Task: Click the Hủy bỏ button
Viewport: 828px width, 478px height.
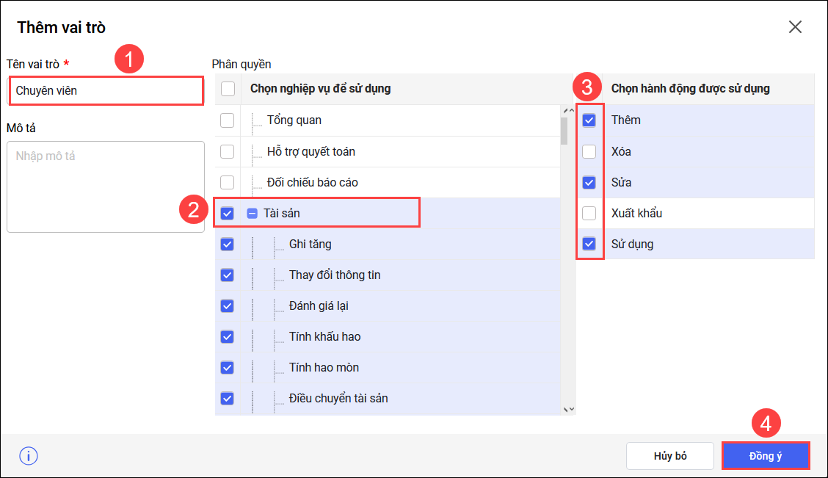Action: (669, 456)
